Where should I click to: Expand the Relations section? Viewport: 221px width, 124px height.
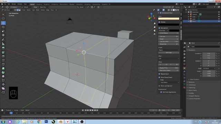(191, 82)
